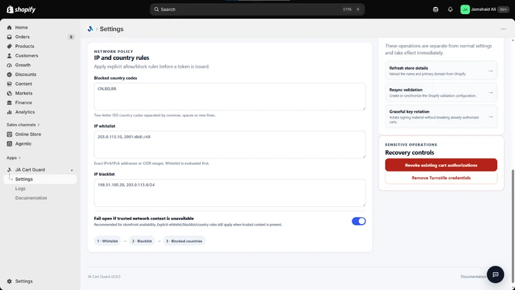Click the JA account avatar
The height and width of the screenshot is (290, 515).
465,10
